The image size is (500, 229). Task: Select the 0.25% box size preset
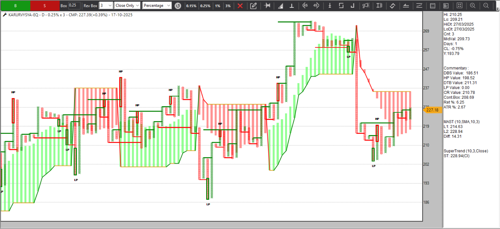(x=205, y=6)
